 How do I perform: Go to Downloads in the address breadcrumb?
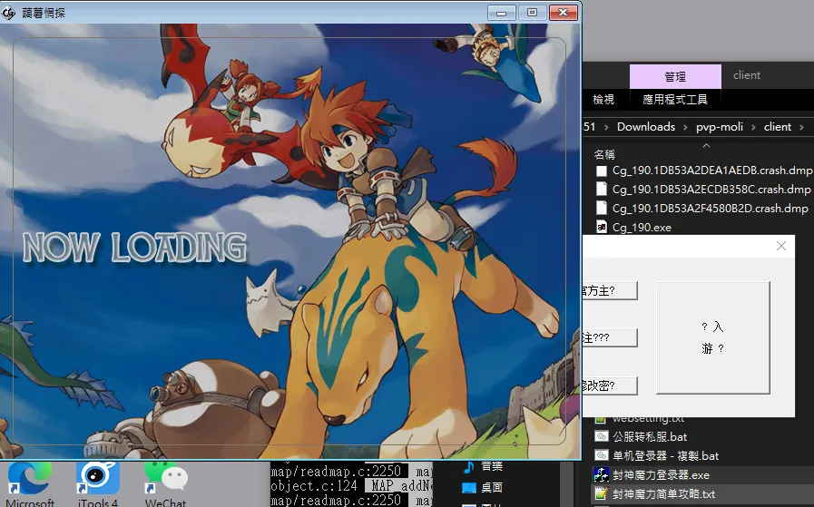click(646, 127)
